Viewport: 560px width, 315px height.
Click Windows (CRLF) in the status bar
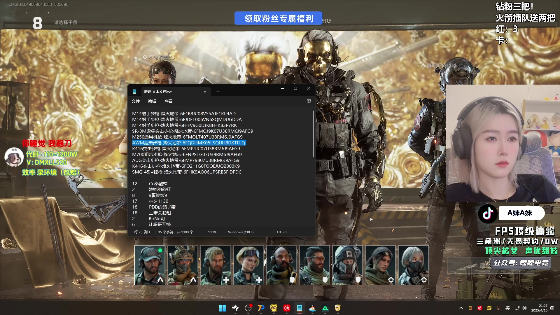pos(241,232)
